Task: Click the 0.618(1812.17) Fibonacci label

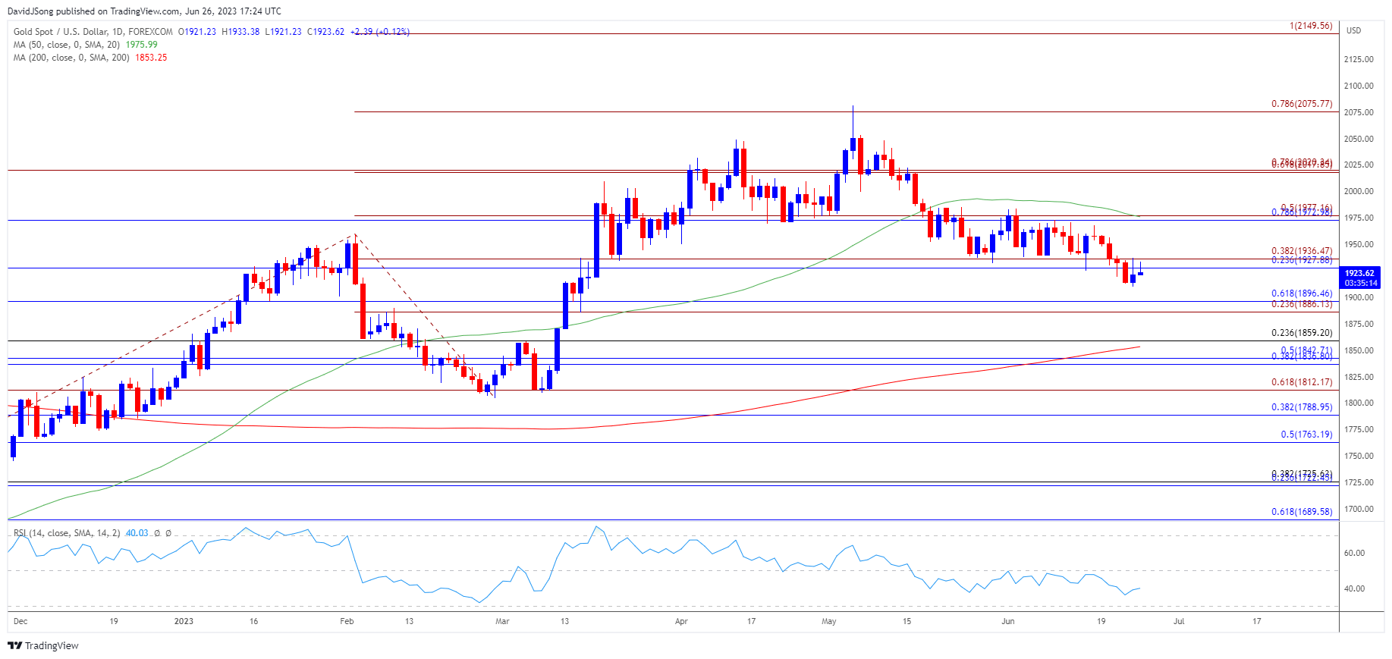Action: 1302,382
